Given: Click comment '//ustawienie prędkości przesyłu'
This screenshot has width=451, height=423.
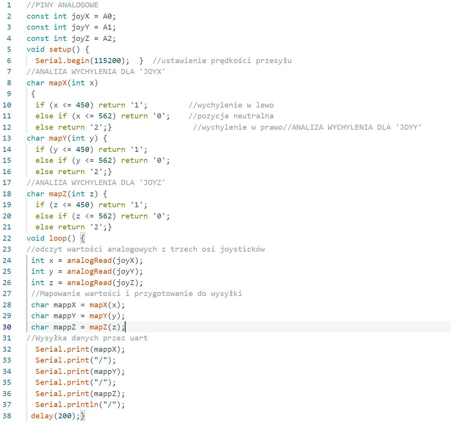Looking at the screenshot, I should point(222,61).
